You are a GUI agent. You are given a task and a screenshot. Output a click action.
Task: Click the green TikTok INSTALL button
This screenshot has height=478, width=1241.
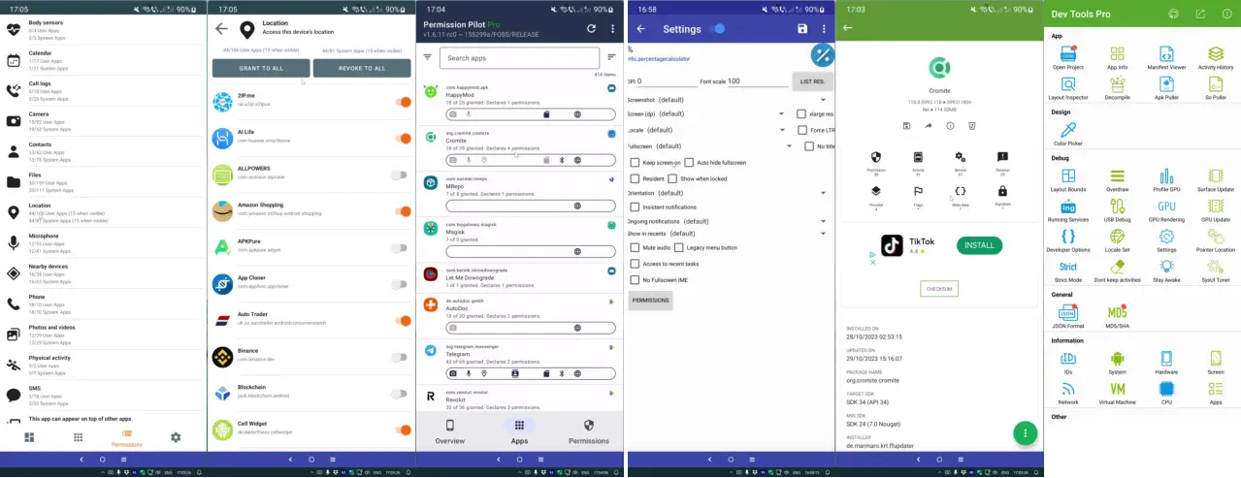[x=979, y=245]
